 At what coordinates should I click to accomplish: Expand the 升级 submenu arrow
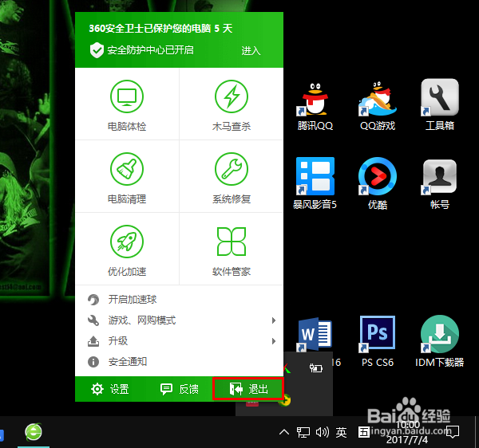tap(274, 341)
